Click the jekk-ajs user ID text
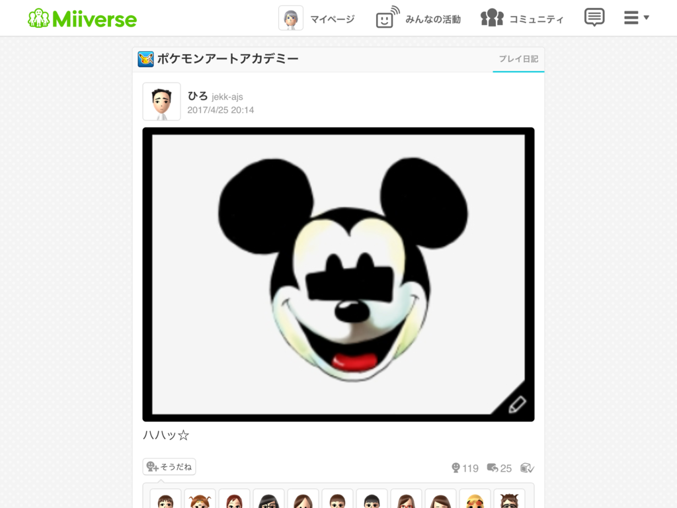The image size is (677, 508). point(227,97)
